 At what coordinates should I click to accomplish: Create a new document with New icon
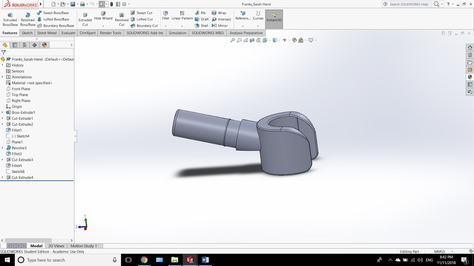pos(54,4)
